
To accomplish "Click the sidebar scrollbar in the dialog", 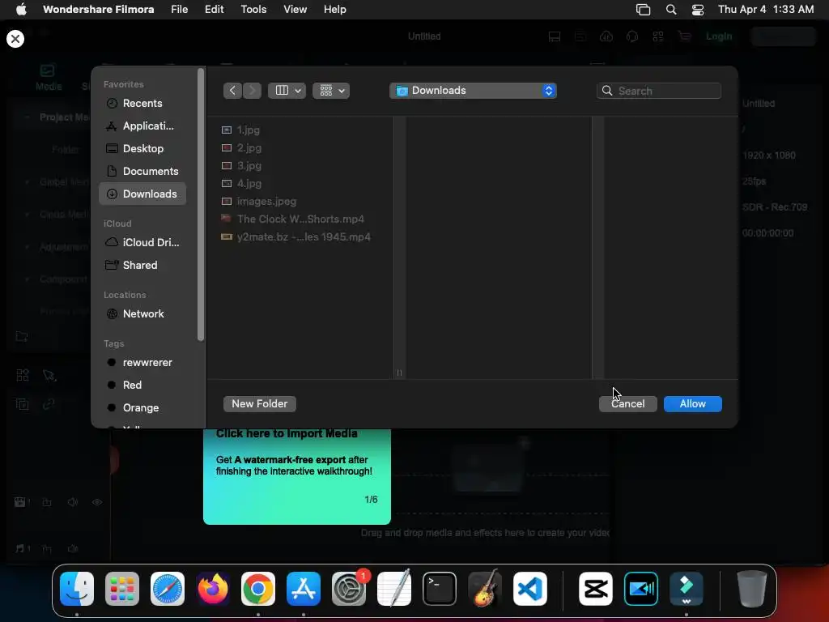I will click(x=201, y=204).
